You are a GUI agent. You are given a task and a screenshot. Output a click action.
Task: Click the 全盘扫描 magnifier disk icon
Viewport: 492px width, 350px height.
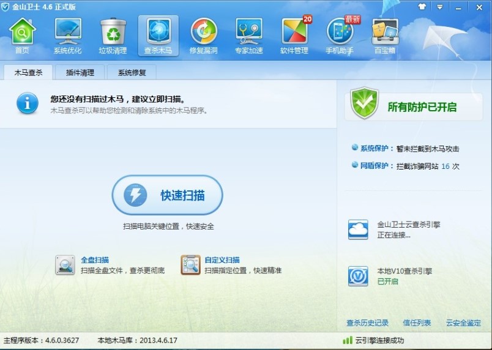point(65,265)
